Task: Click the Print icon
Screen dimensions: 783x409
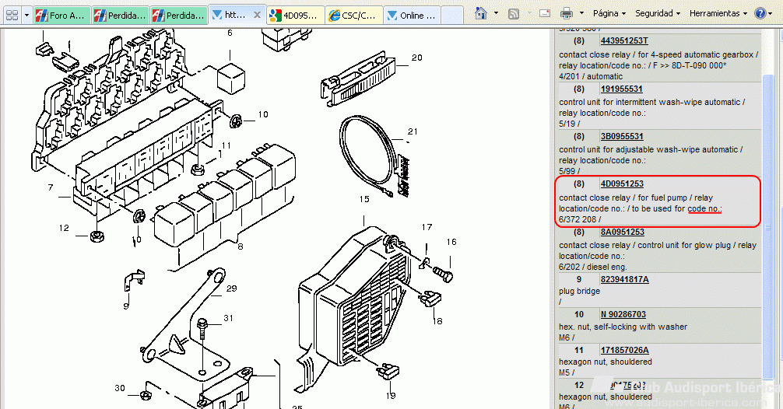Action: click(x=567, y=13)
